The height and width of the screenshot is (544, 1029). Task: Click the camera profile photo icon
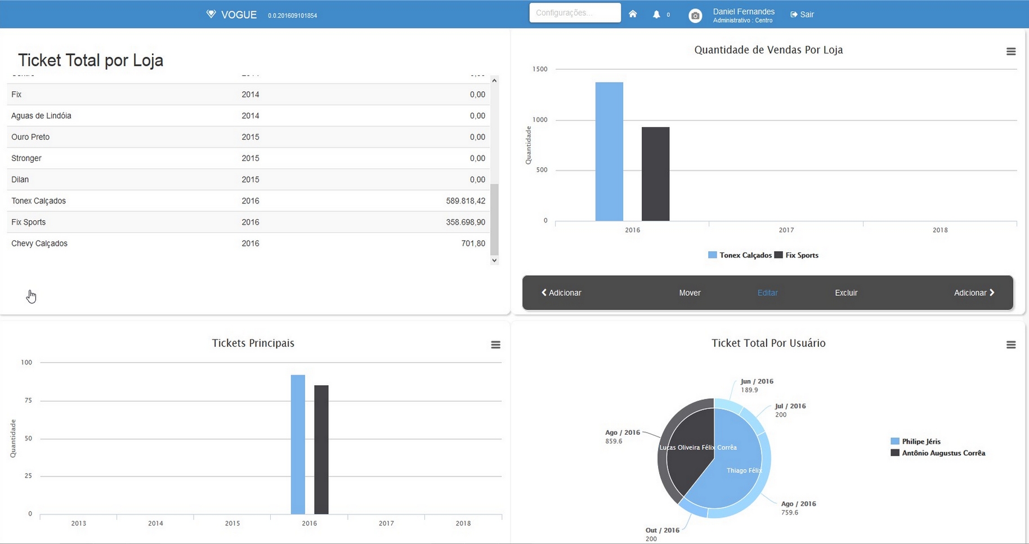pos(695,16)
